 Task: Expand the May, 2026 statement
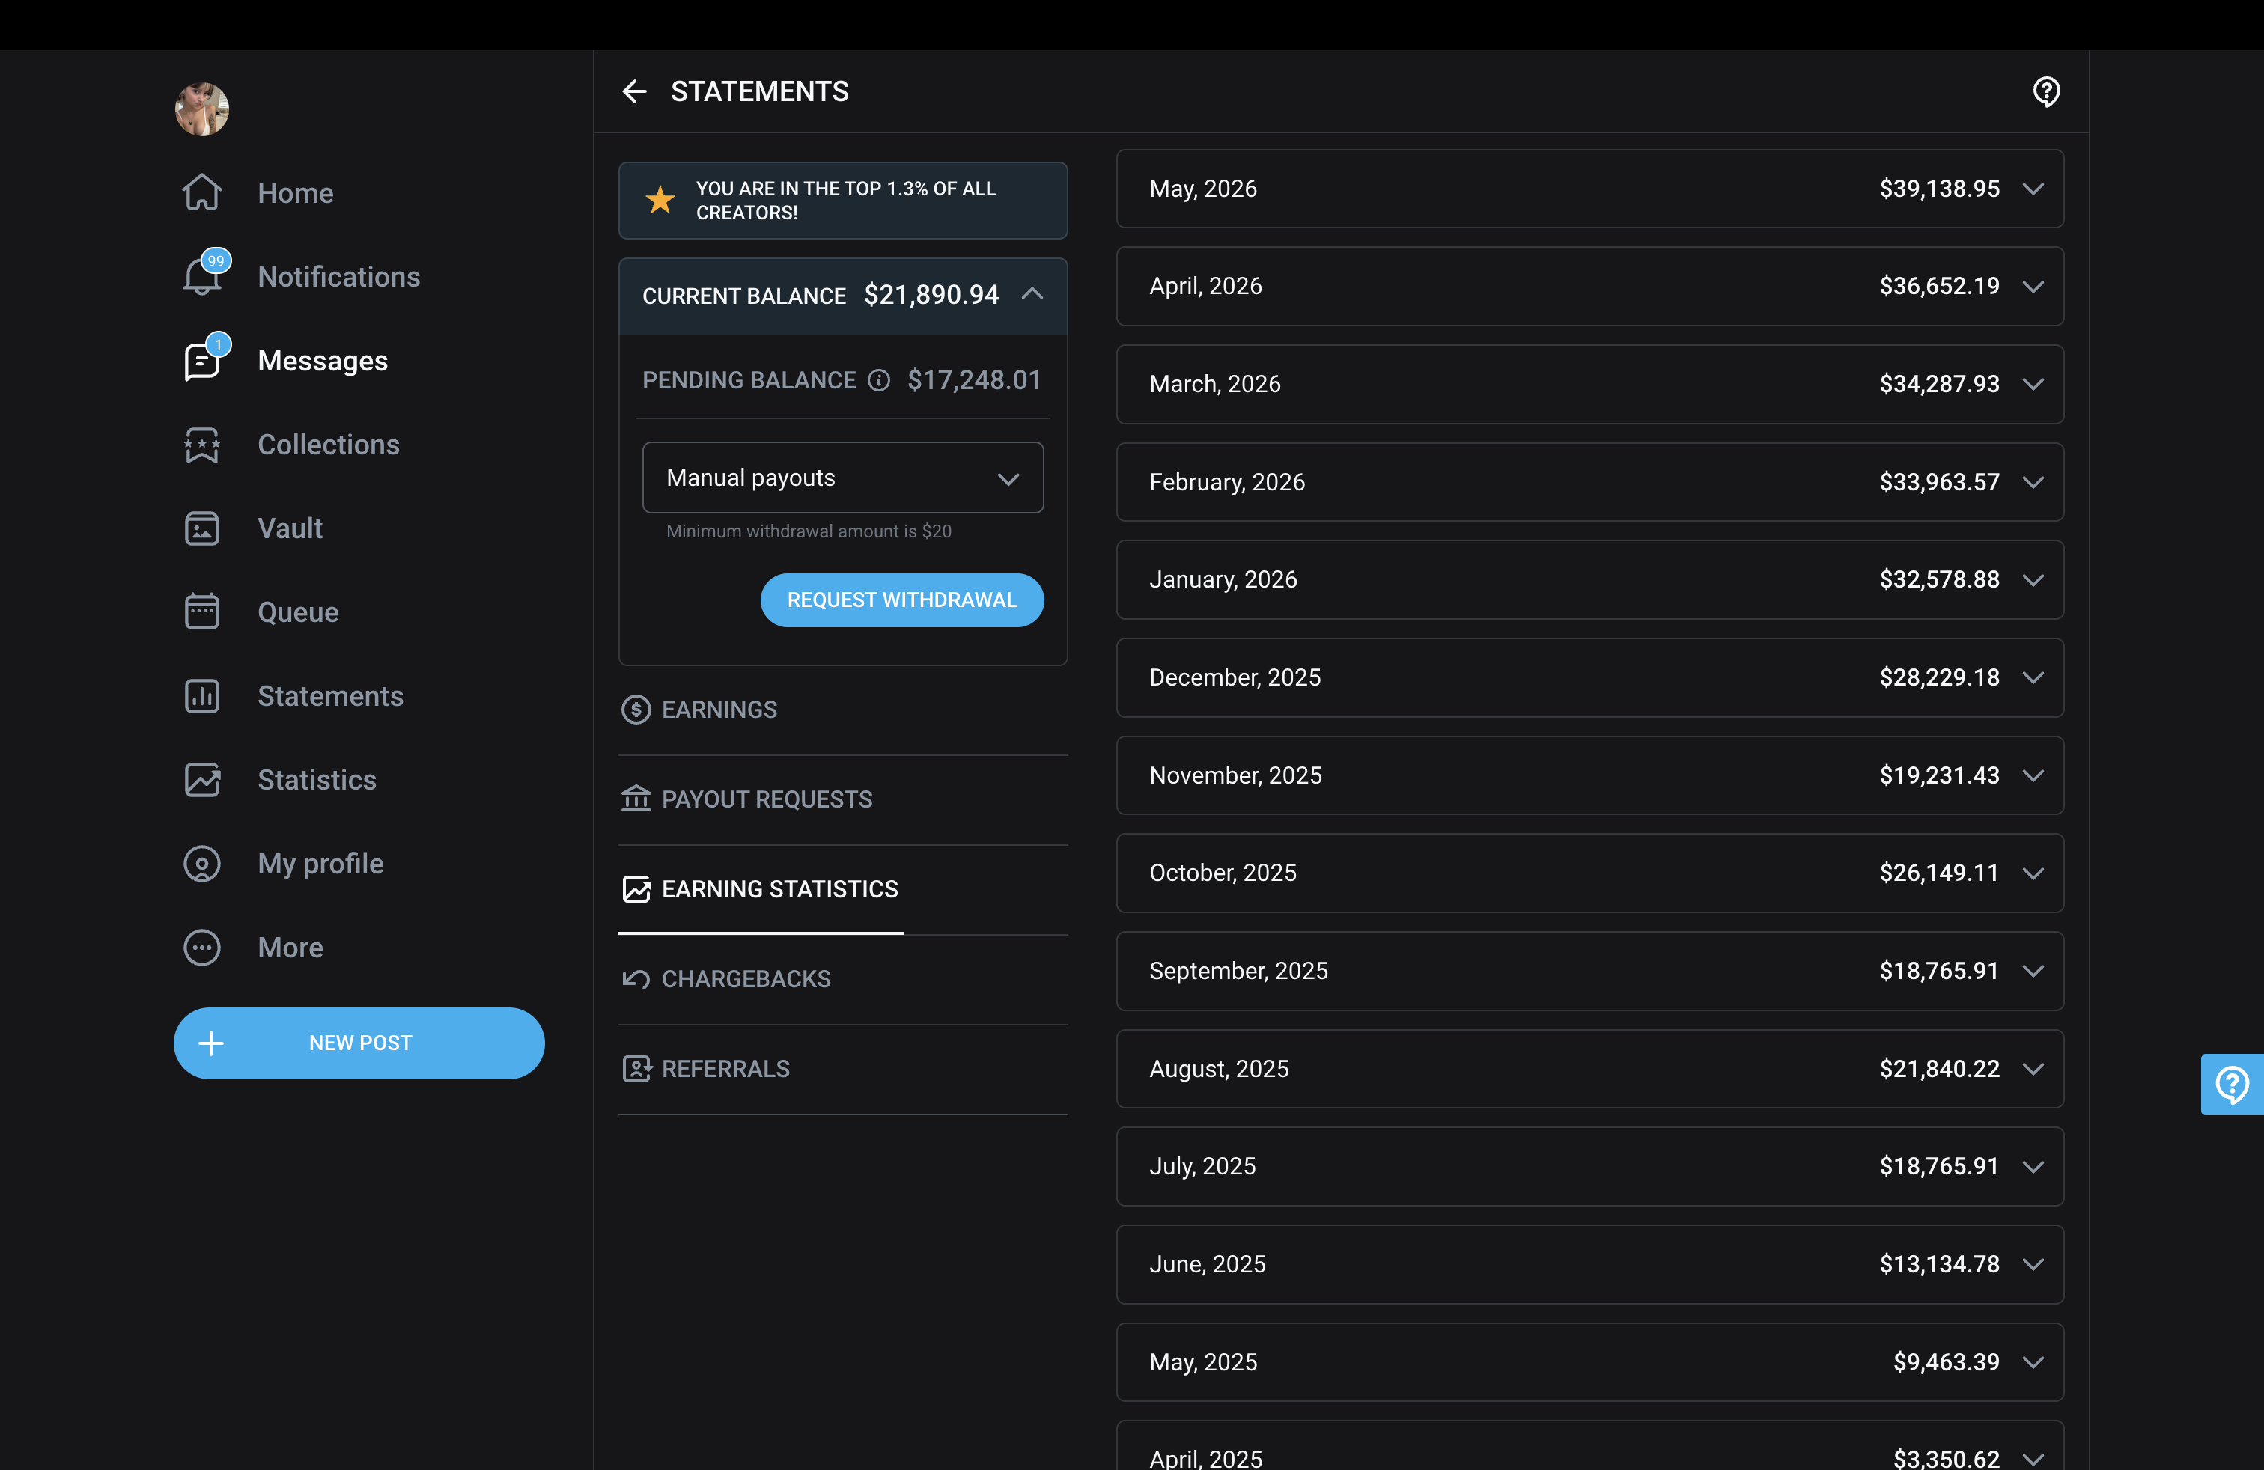point(1589,189)
